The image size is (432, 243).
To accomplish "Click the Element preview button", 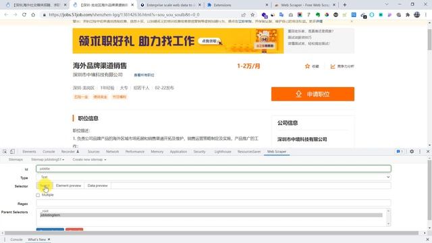I will (68, 186).
